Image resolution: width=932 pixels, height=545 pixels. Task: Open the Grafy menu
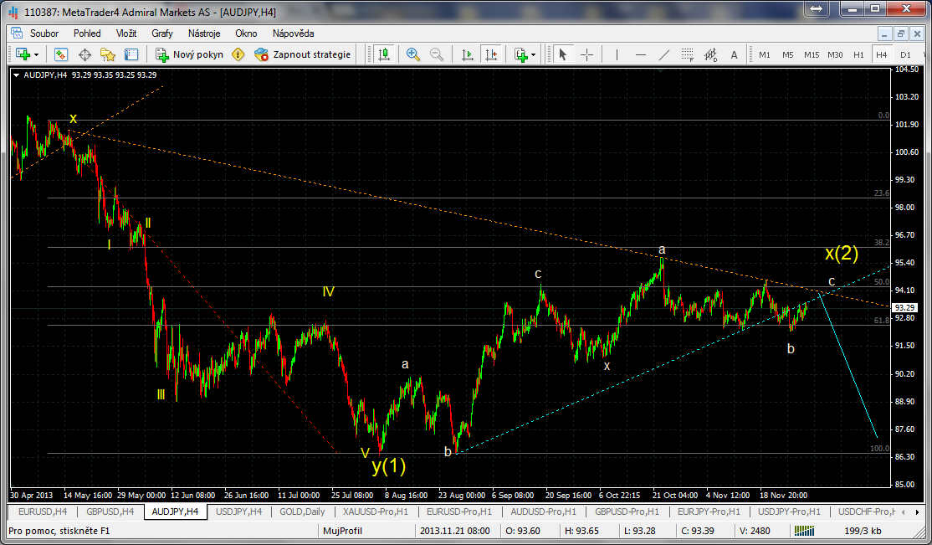pyautogui.click(x=161, y=33)
